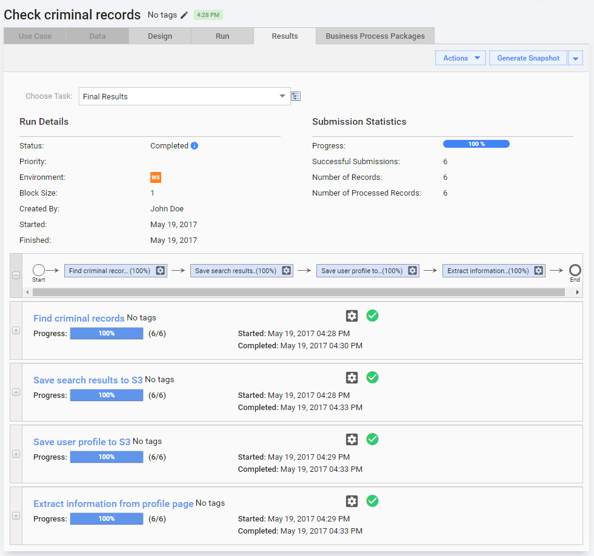The width and height of the screenshot is (594, 556).
Task: Click the Find criminal records progress bar
Action: click(x=107, y=334)
